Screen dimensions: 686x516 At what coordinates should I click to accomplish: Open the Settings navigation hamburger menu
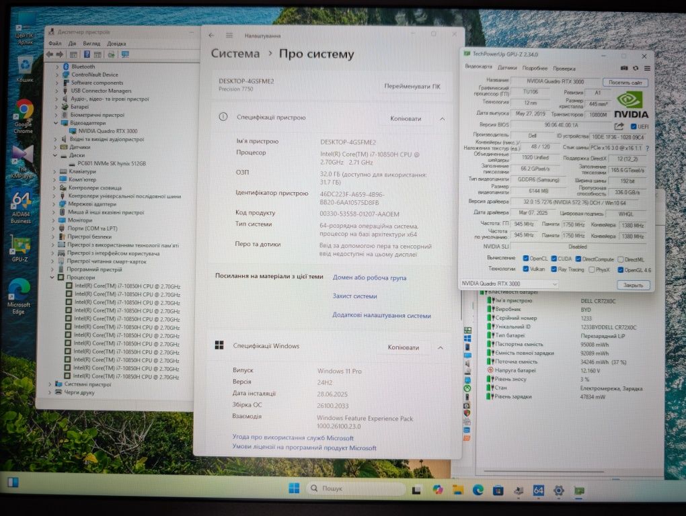point(229,36)
